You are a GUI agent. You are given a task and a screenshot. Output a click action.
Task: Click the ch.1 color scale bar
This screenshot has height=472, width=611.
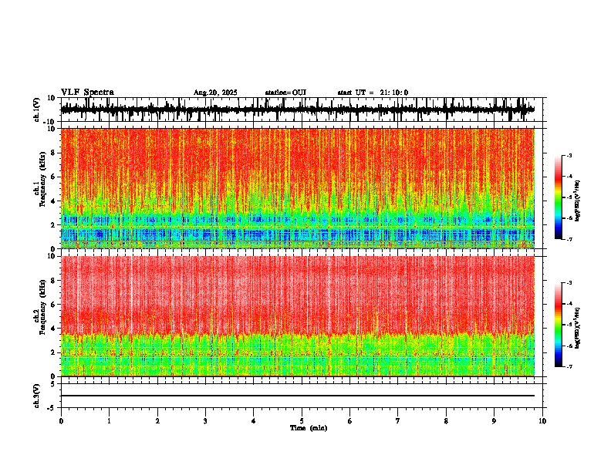click(x=558, y=197)
